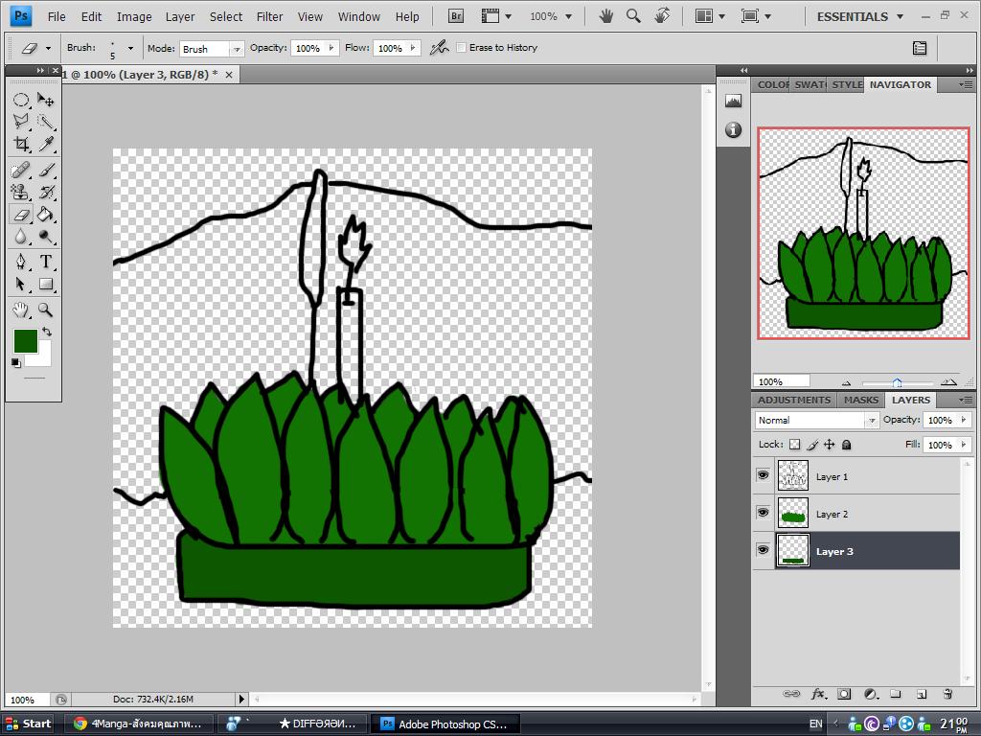Hide Layer 1 using its eye icon
This screenshot has height=736, width=981.
coord(763,475)
